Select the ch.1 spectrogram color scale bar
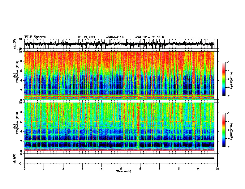Screen dimensions: 245x189 tap(224, 79)
